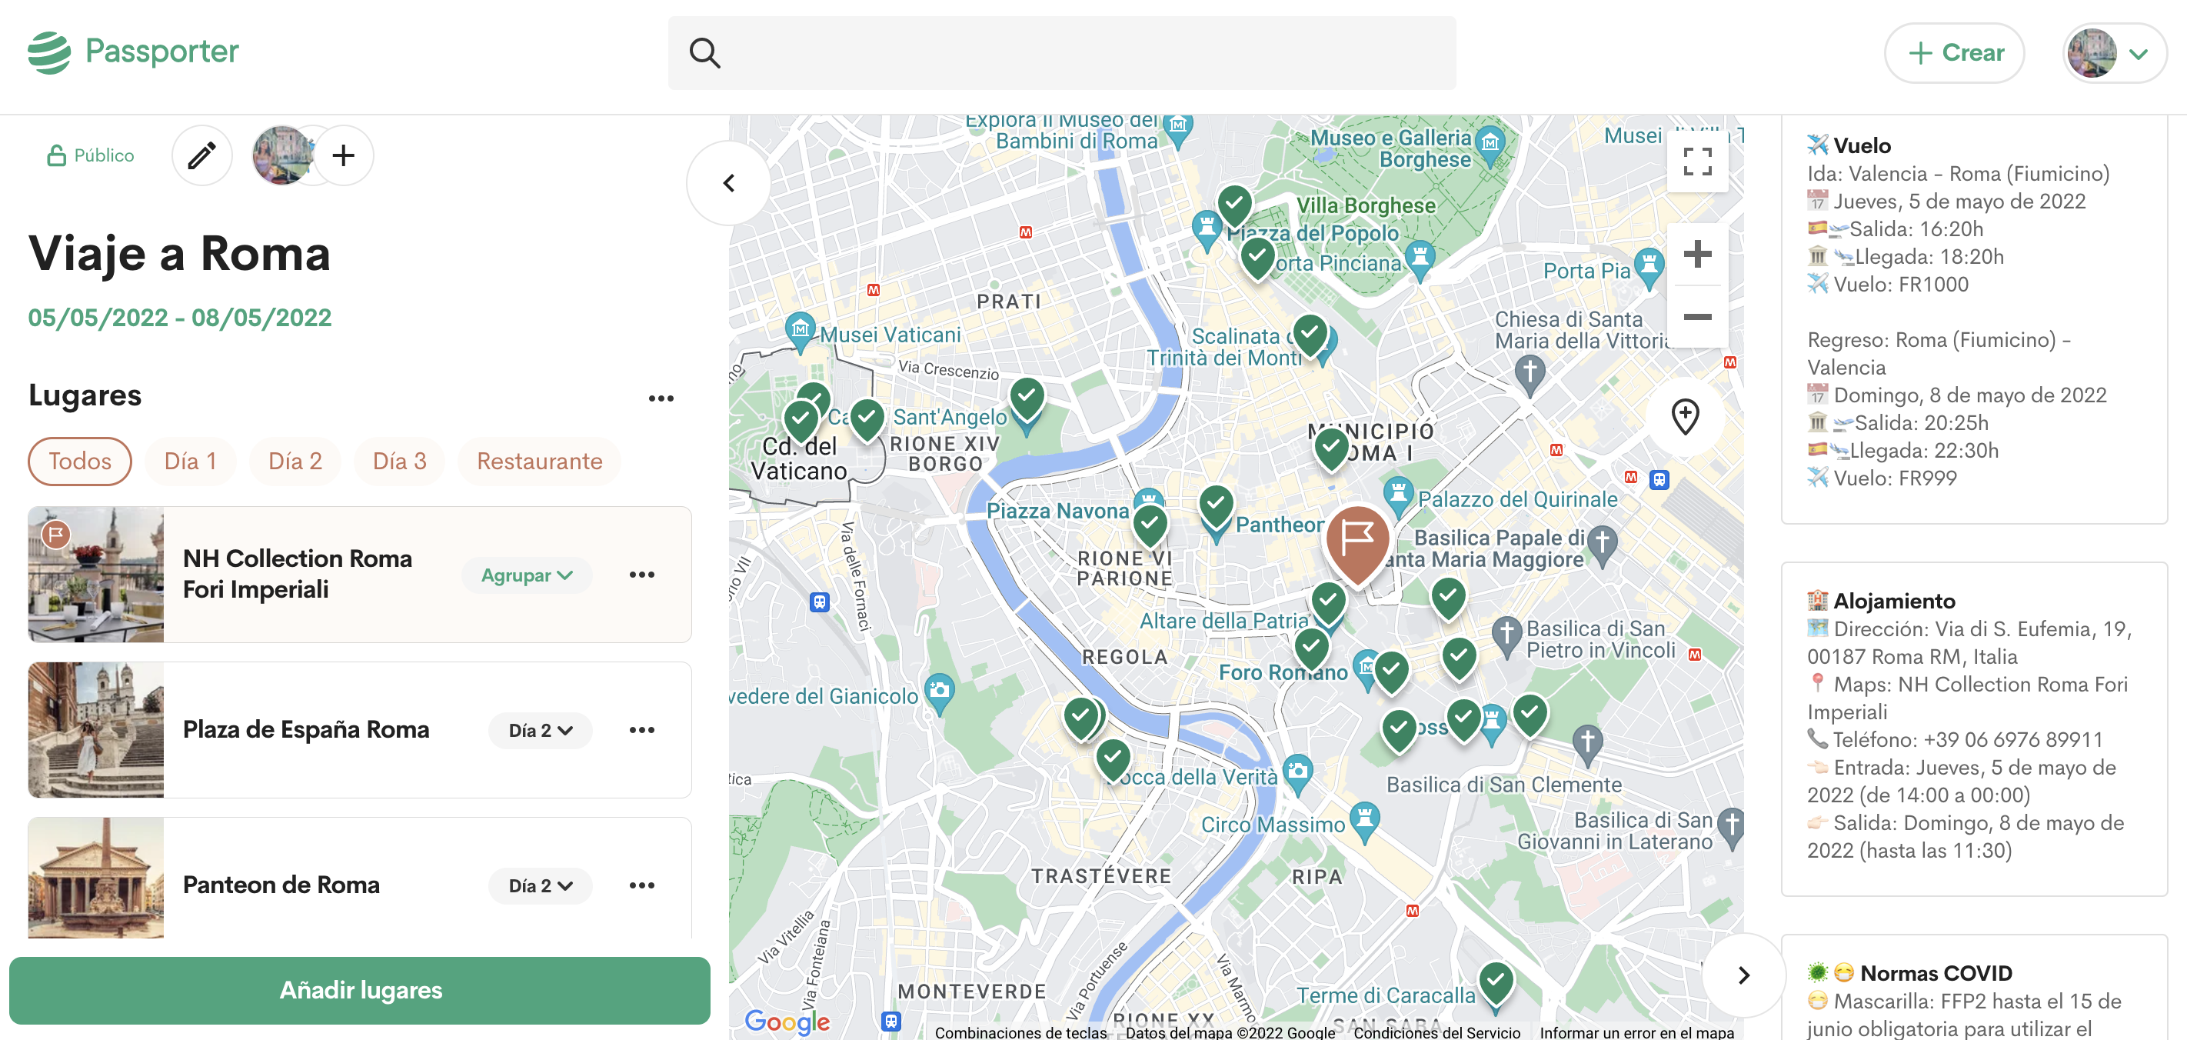The image size is (2187, 1040).
Task: Click Informar un error en el mapa
Action: click(x=1637, y=1032)
